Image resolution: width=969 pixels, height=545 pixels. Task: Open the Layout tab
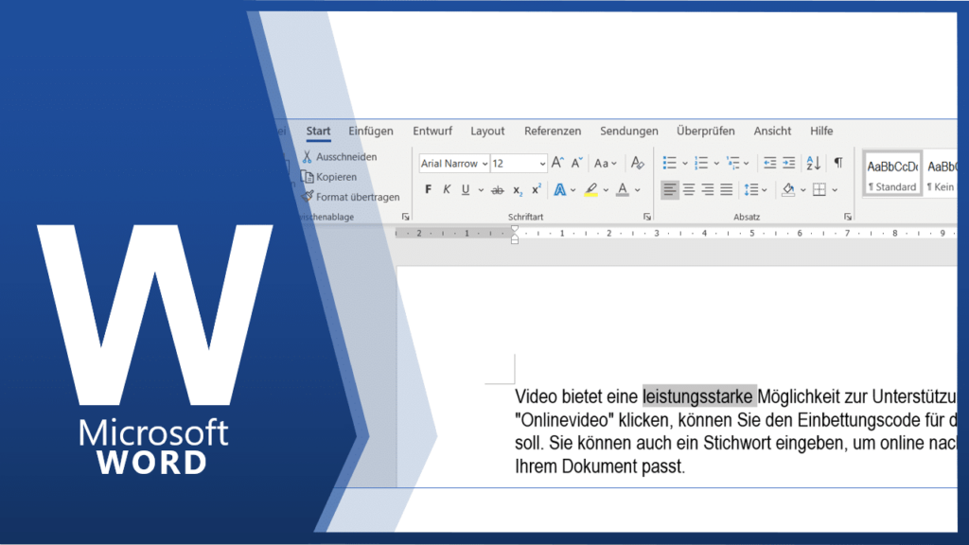tap(487, 131)
